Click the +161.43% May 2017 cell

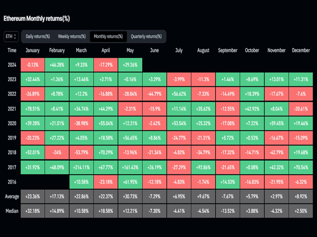[x=130, y=168]
